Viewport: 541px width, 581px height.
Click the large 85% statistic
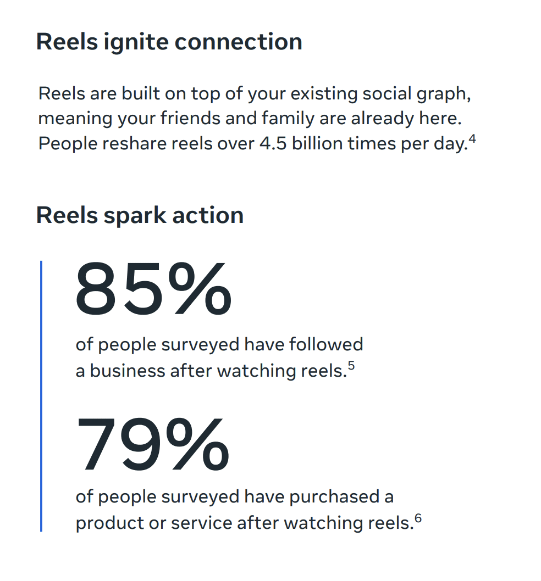pos(153,289)
